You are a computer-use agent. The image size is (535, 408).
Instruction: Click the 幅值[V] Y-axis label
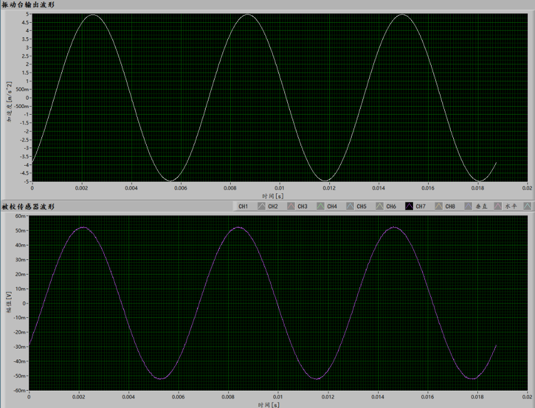coord(9,302)
